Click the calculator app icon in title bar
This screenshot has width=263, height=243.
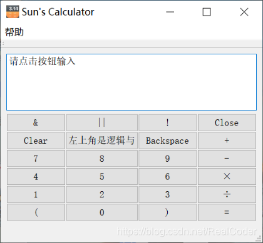coord(13,12)
